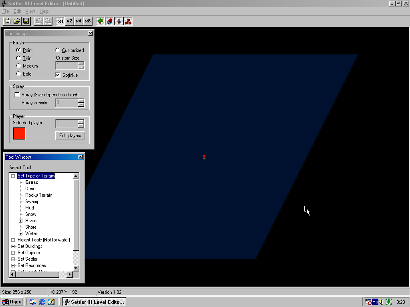Select the Medium brush option
The image size is (410, 307).
(x=18, y=66)
